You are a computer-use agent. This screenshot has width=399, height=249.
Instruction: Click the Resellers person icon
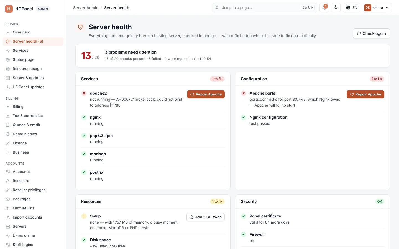point(8,181)
